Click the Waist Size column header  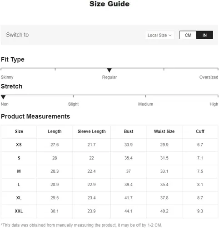pos(164,131)
